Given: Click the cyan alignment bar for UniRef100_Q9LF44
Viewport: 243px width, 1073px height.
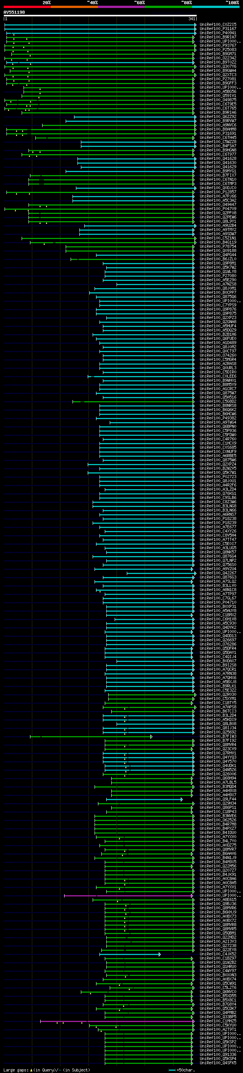Looking at the screenshot, I should coord(145,799).
